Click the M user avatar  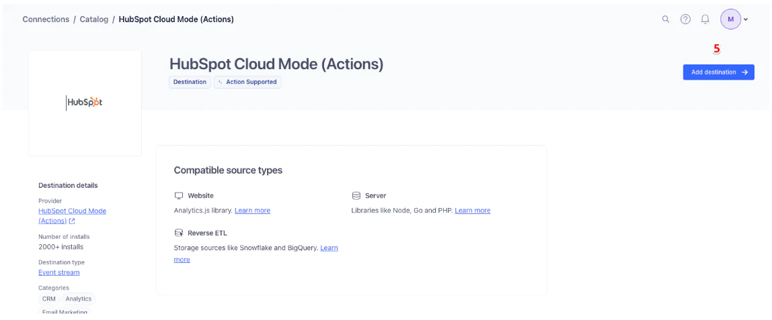click(730, 19)
